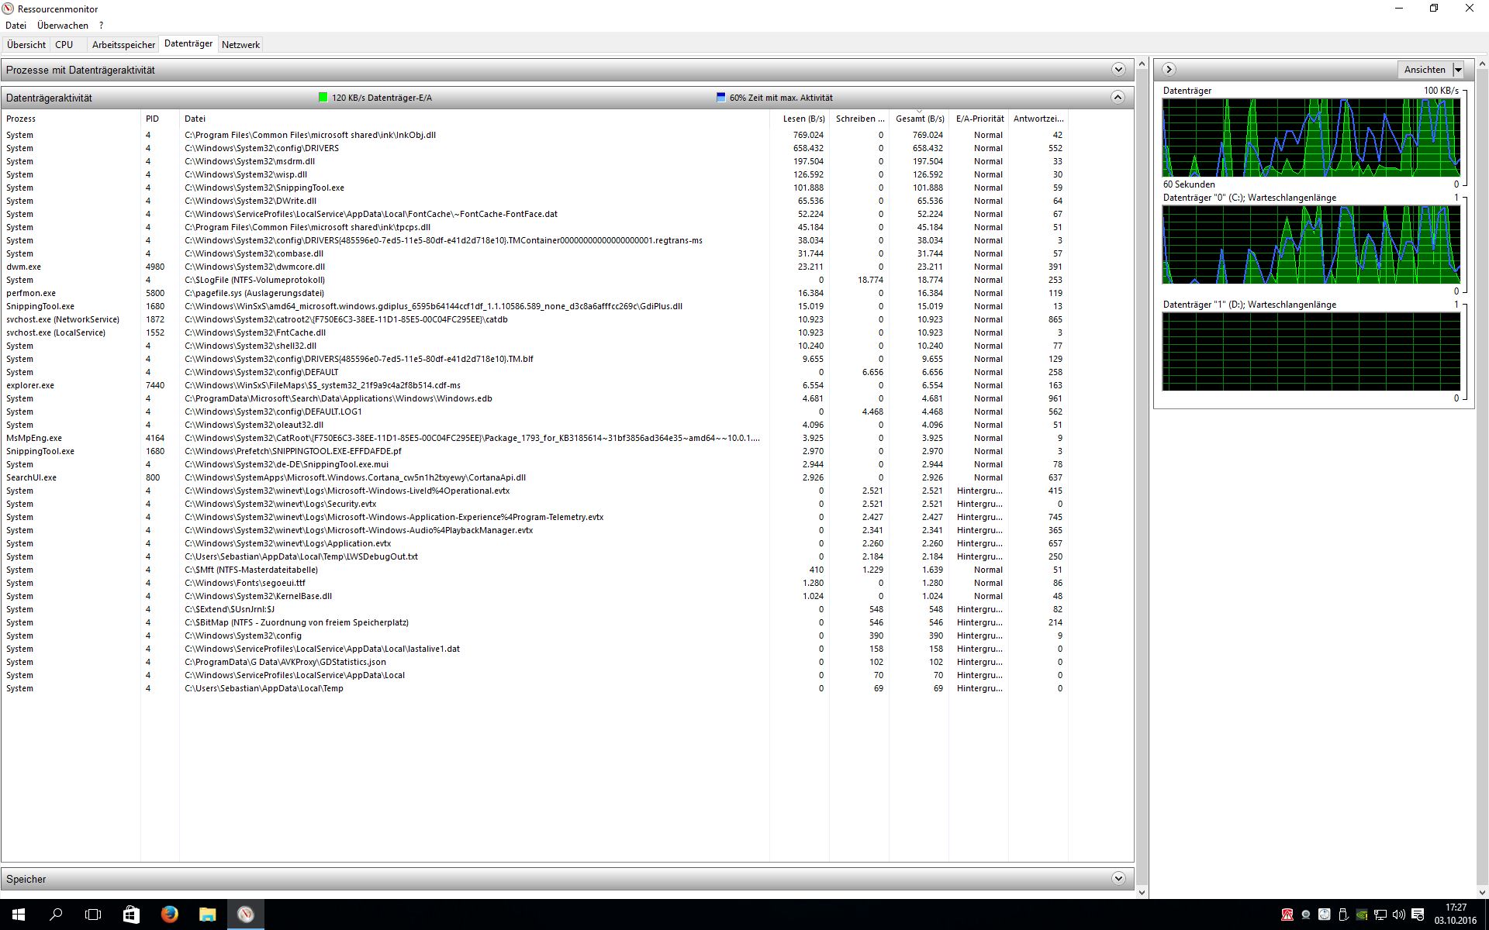Viewport: 1489px width, 930px height.
Task: Switch to the CPU tab
Action: pos(64,45)
